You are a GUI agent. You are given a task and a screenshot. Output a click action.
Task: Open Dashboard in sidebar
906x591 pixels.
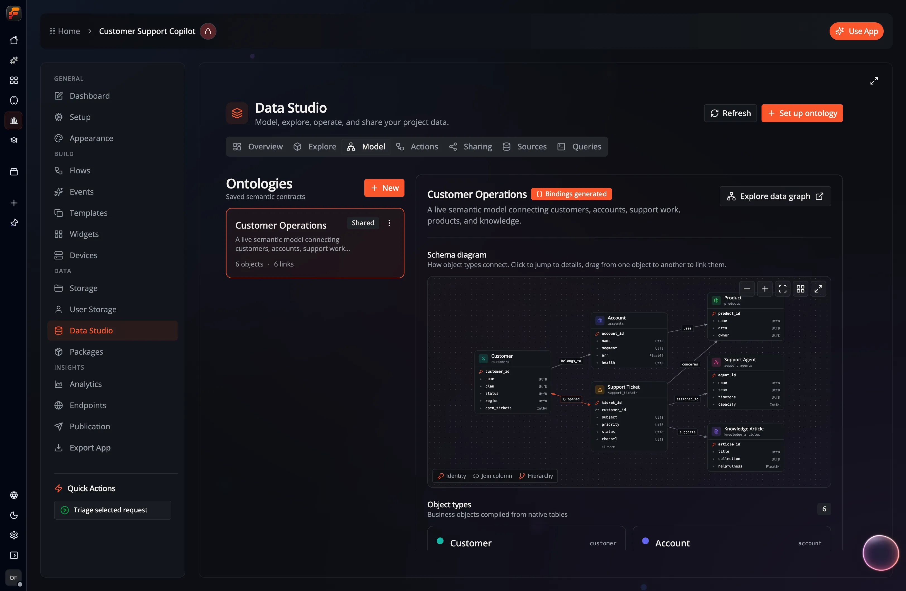(x=113, y=96)
